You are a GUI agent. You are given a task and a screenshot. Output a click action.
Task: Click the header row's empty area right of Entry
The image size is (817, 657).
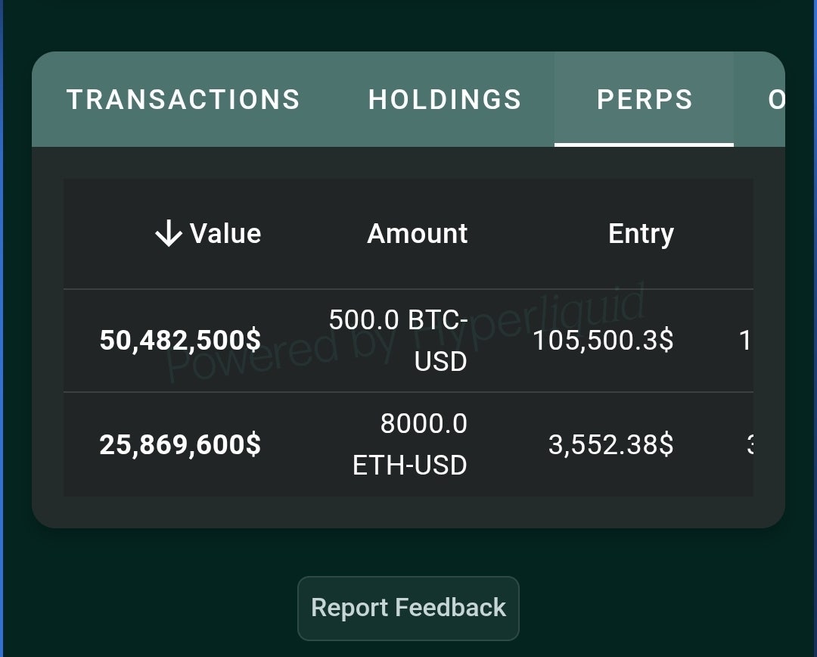tap(719, 234)
